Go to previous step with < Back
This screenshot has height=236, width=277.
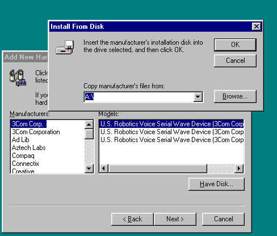point(132,219)
